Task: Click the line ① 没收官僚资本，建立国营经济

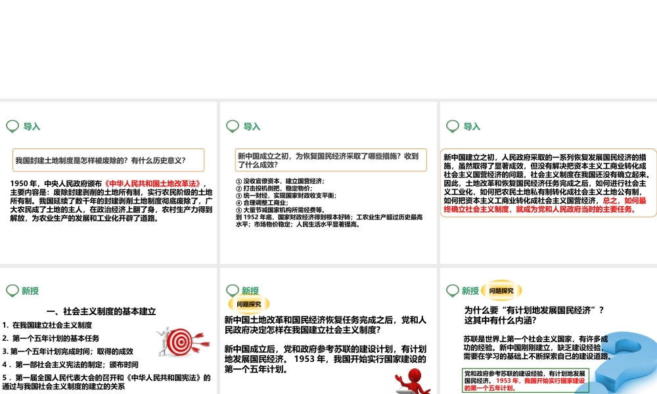Action: [x=281, y=181]
